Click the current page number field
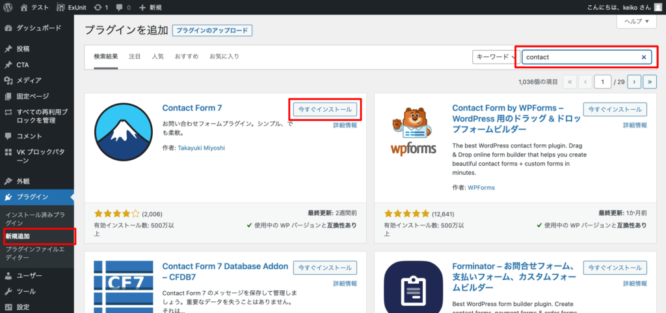The width and height of the screenshot is (666, 313). point(603,82)
